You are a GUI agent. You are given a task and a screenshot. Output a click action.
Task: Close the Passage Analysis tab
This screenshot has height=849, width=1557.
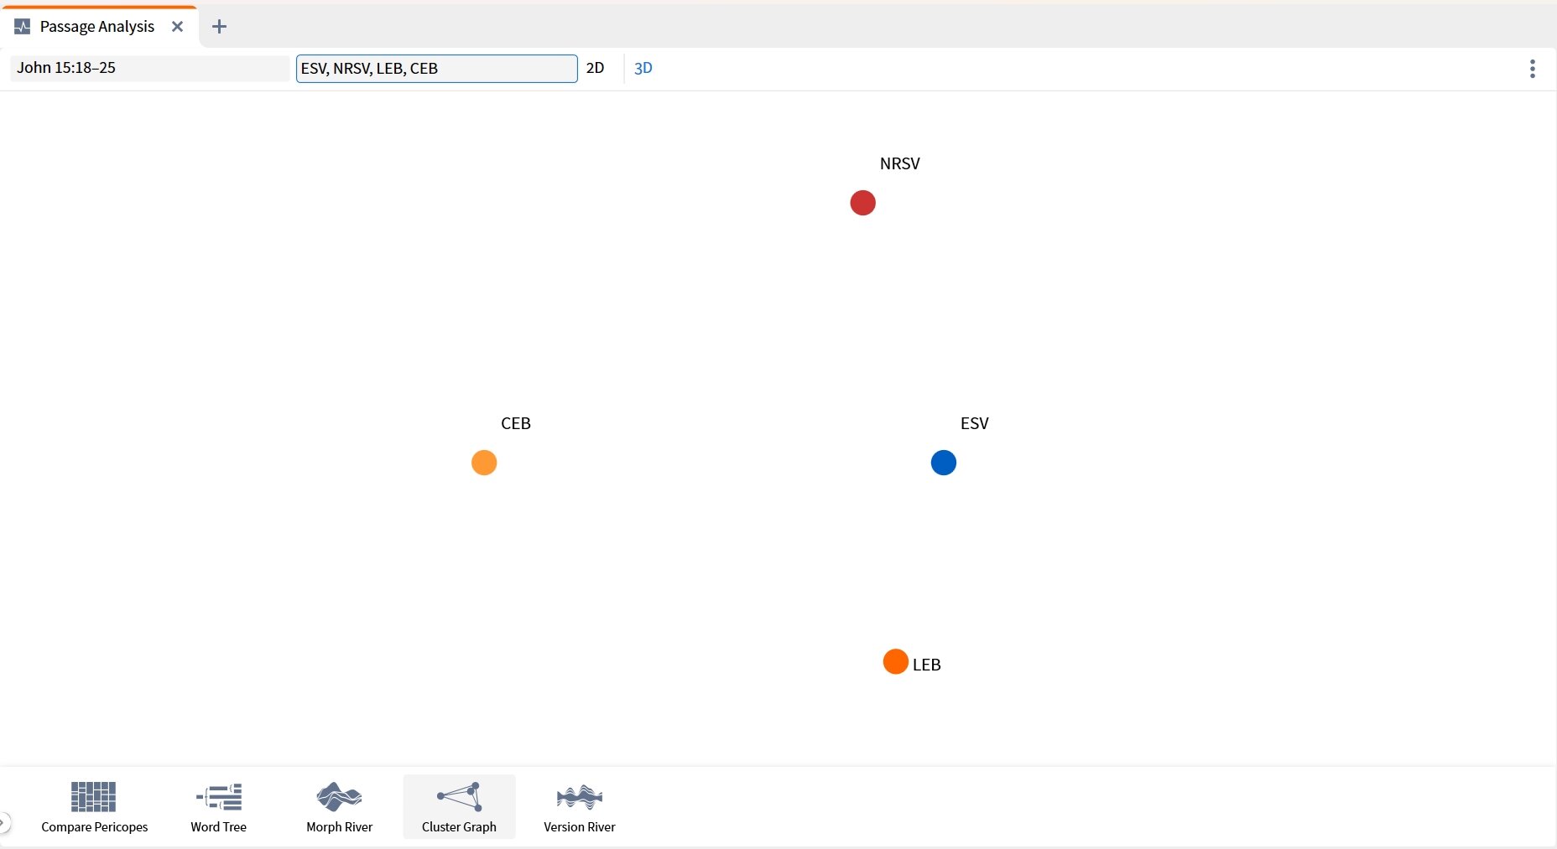(177, 27)
